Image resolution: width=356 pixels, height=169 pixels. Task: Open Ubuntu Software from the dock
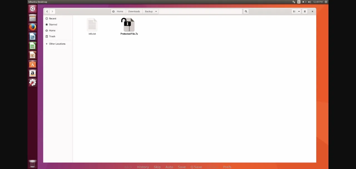[x=33, y=64]
